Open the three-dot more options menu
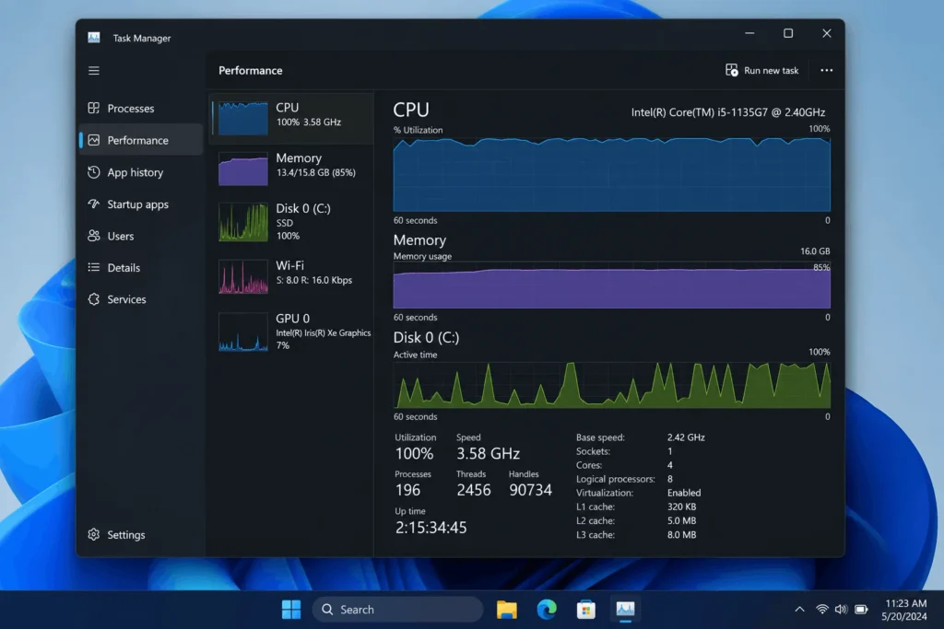This screenshot has width=944, height=629. click(x=827, y=70)
